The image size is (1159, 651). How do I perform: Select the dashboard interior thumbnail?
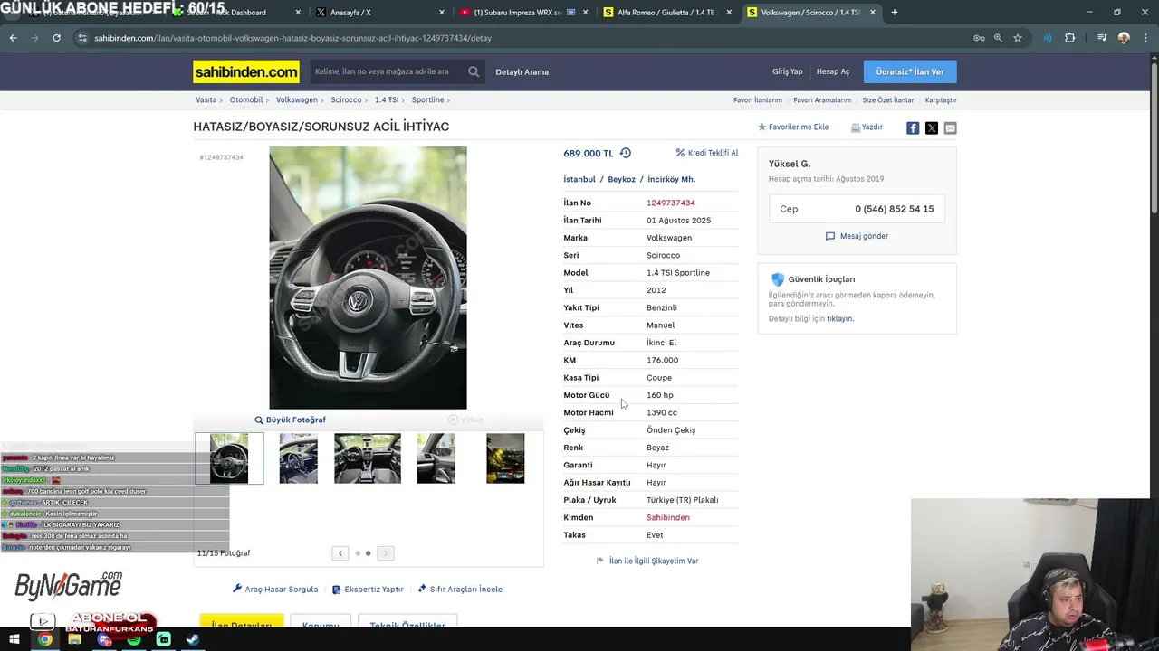[368, 458]
